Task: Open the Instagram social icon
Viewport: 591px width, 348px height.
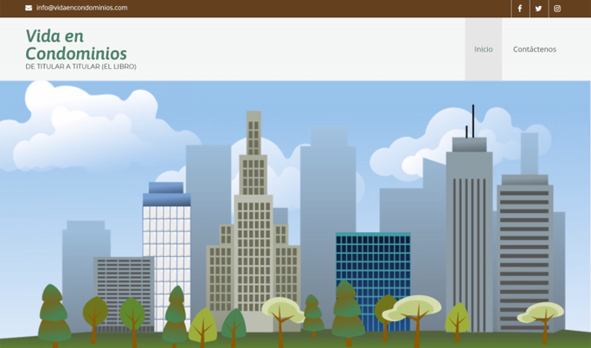Action: [557, 9]
